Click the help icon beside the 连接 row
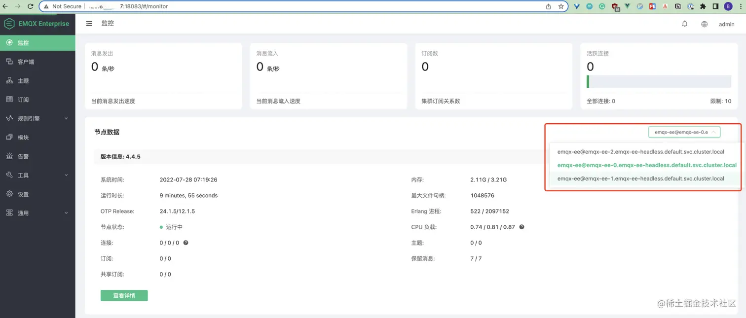This screenshot has height=318, width=746. [187, 243]
